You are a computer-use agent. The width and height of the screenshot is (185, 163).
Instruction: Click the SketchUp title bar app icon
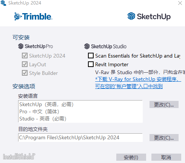(x=3, y=3)
